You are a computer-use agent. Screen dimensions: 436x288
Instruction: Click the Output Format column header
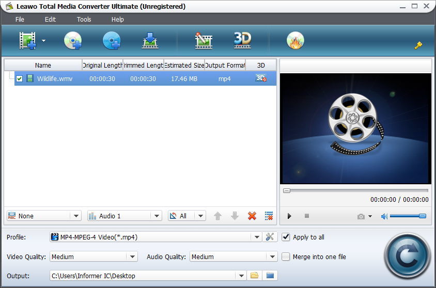click(225, 65)
